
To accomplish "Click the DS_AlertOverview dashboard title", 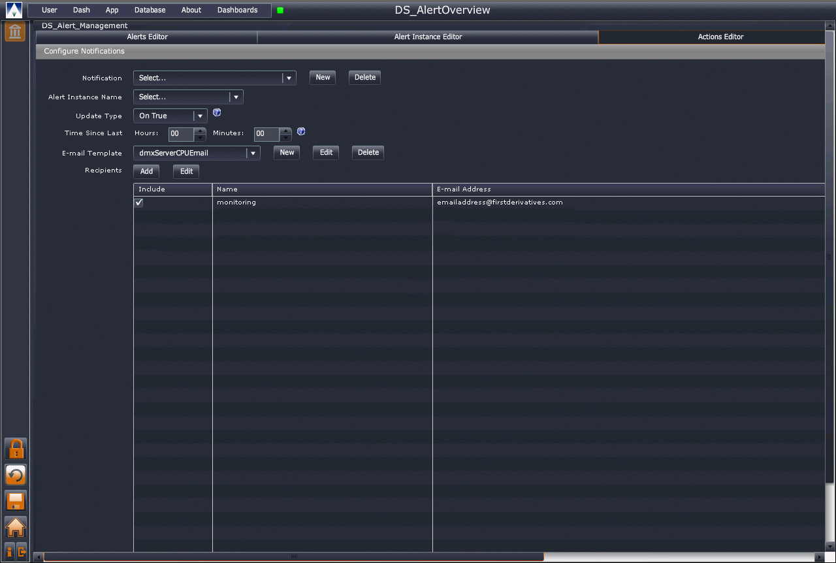I will pos(443,10).
